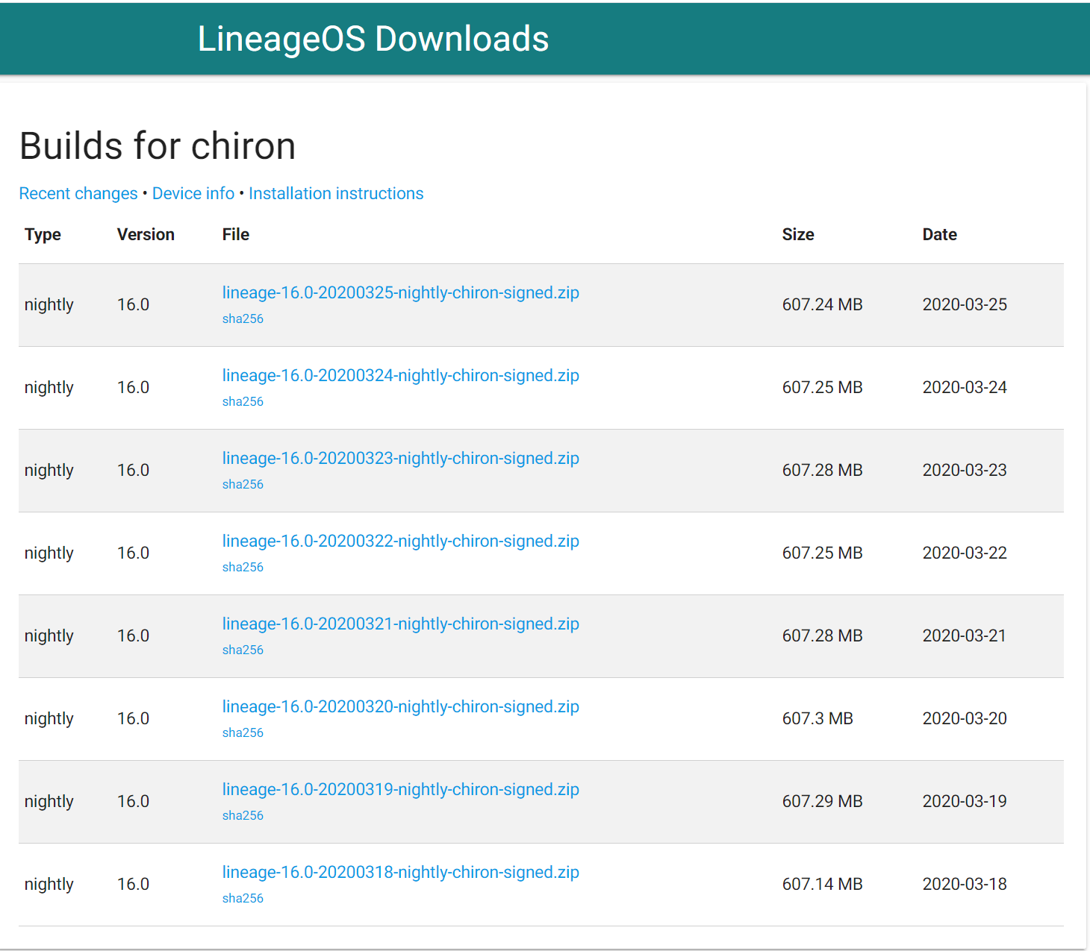
Task: Download lineage-16.0-20200321-nightly-chiron-signed.zip
Action: point(401,624)
